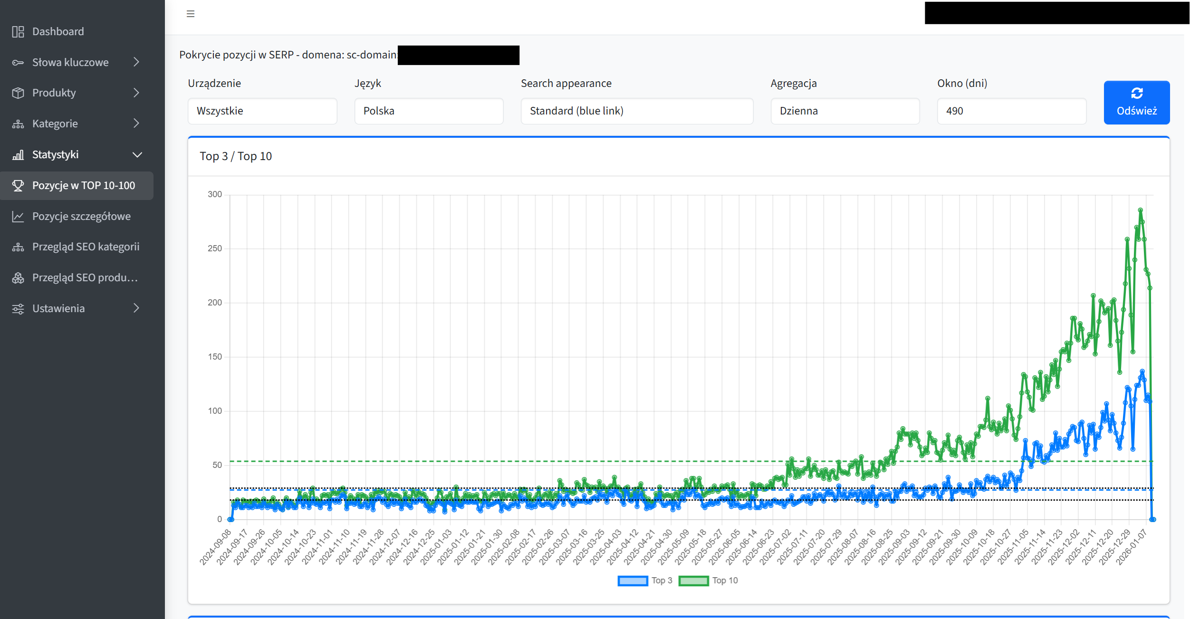Open the Search appearance dropdown
1190x619 pixels.
click(x=636, y=111)
